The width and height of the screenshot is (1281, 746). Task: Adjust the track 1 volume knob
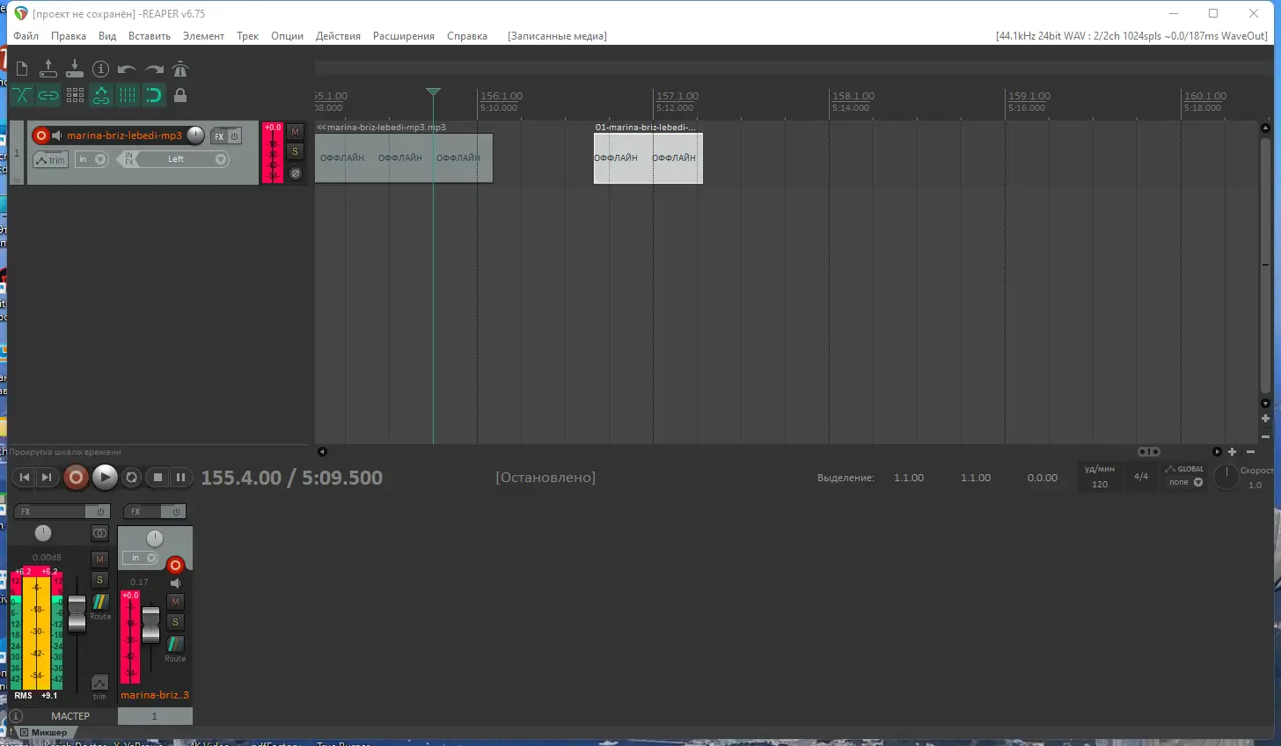click(x=195, y=135)
